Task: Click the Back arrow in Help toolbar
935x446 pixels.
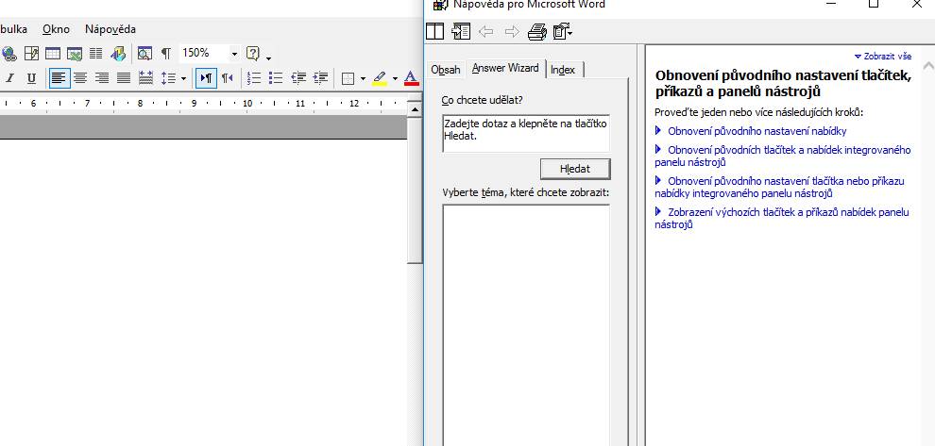Action: 486,31
